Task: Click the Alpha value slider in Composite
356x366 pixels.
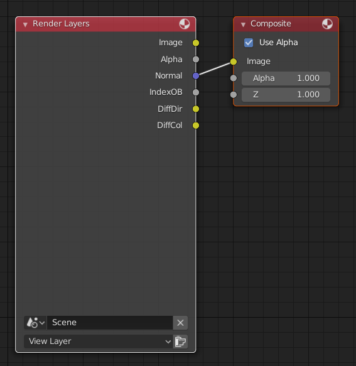Action: tap(286, 78)
